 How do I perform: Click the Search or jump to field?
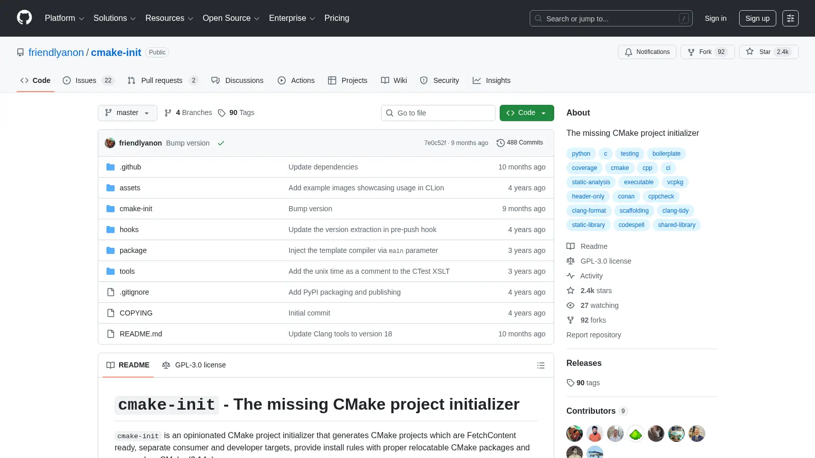611,18
